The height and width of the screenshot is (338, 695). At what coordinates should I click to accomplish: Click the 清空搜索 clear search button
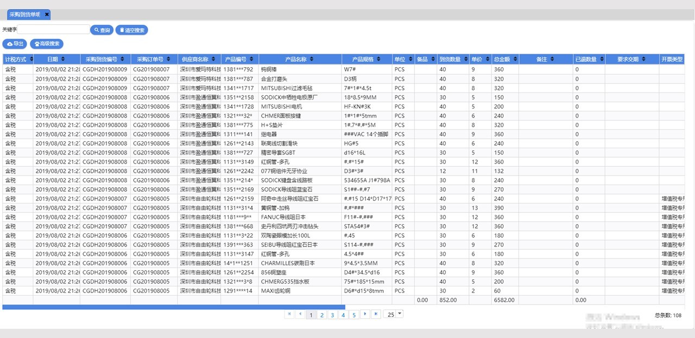[x=131, y=30]
